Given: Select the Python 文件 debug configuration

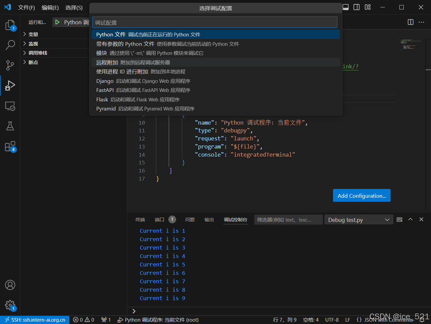Looking at the screenshot, I should click(x=216, y=34).
